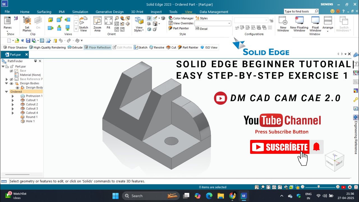Open the Sketch View command
This screenshot has width=359, height=202.
[83, 24]
